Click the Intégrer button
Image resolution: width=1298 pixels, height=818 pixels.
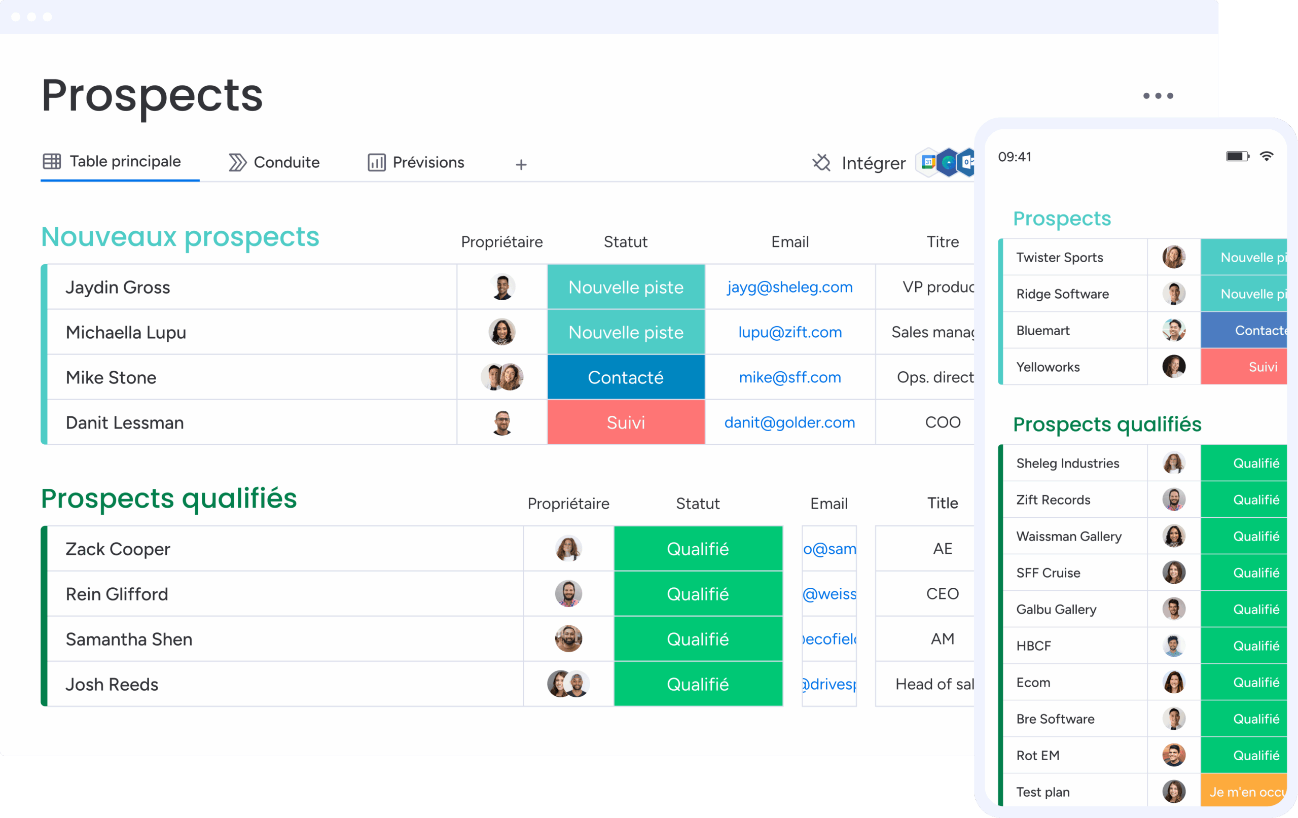859,163
